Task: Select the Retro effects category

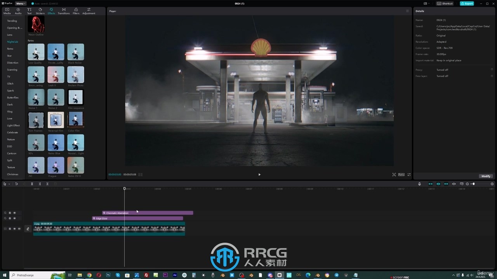Action: [x=10, y=49]
